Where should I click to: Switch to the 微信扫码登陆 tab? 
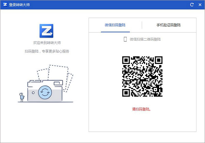click(x=115, y=25)
